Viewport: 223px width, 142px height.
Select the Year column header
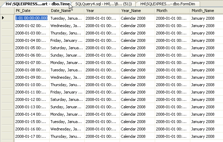[102, 11]
